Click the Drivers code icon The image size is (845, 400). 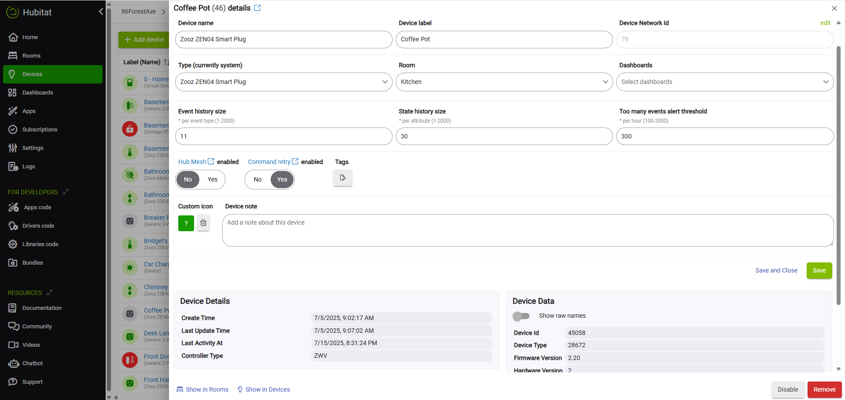[x=13, y=226]
